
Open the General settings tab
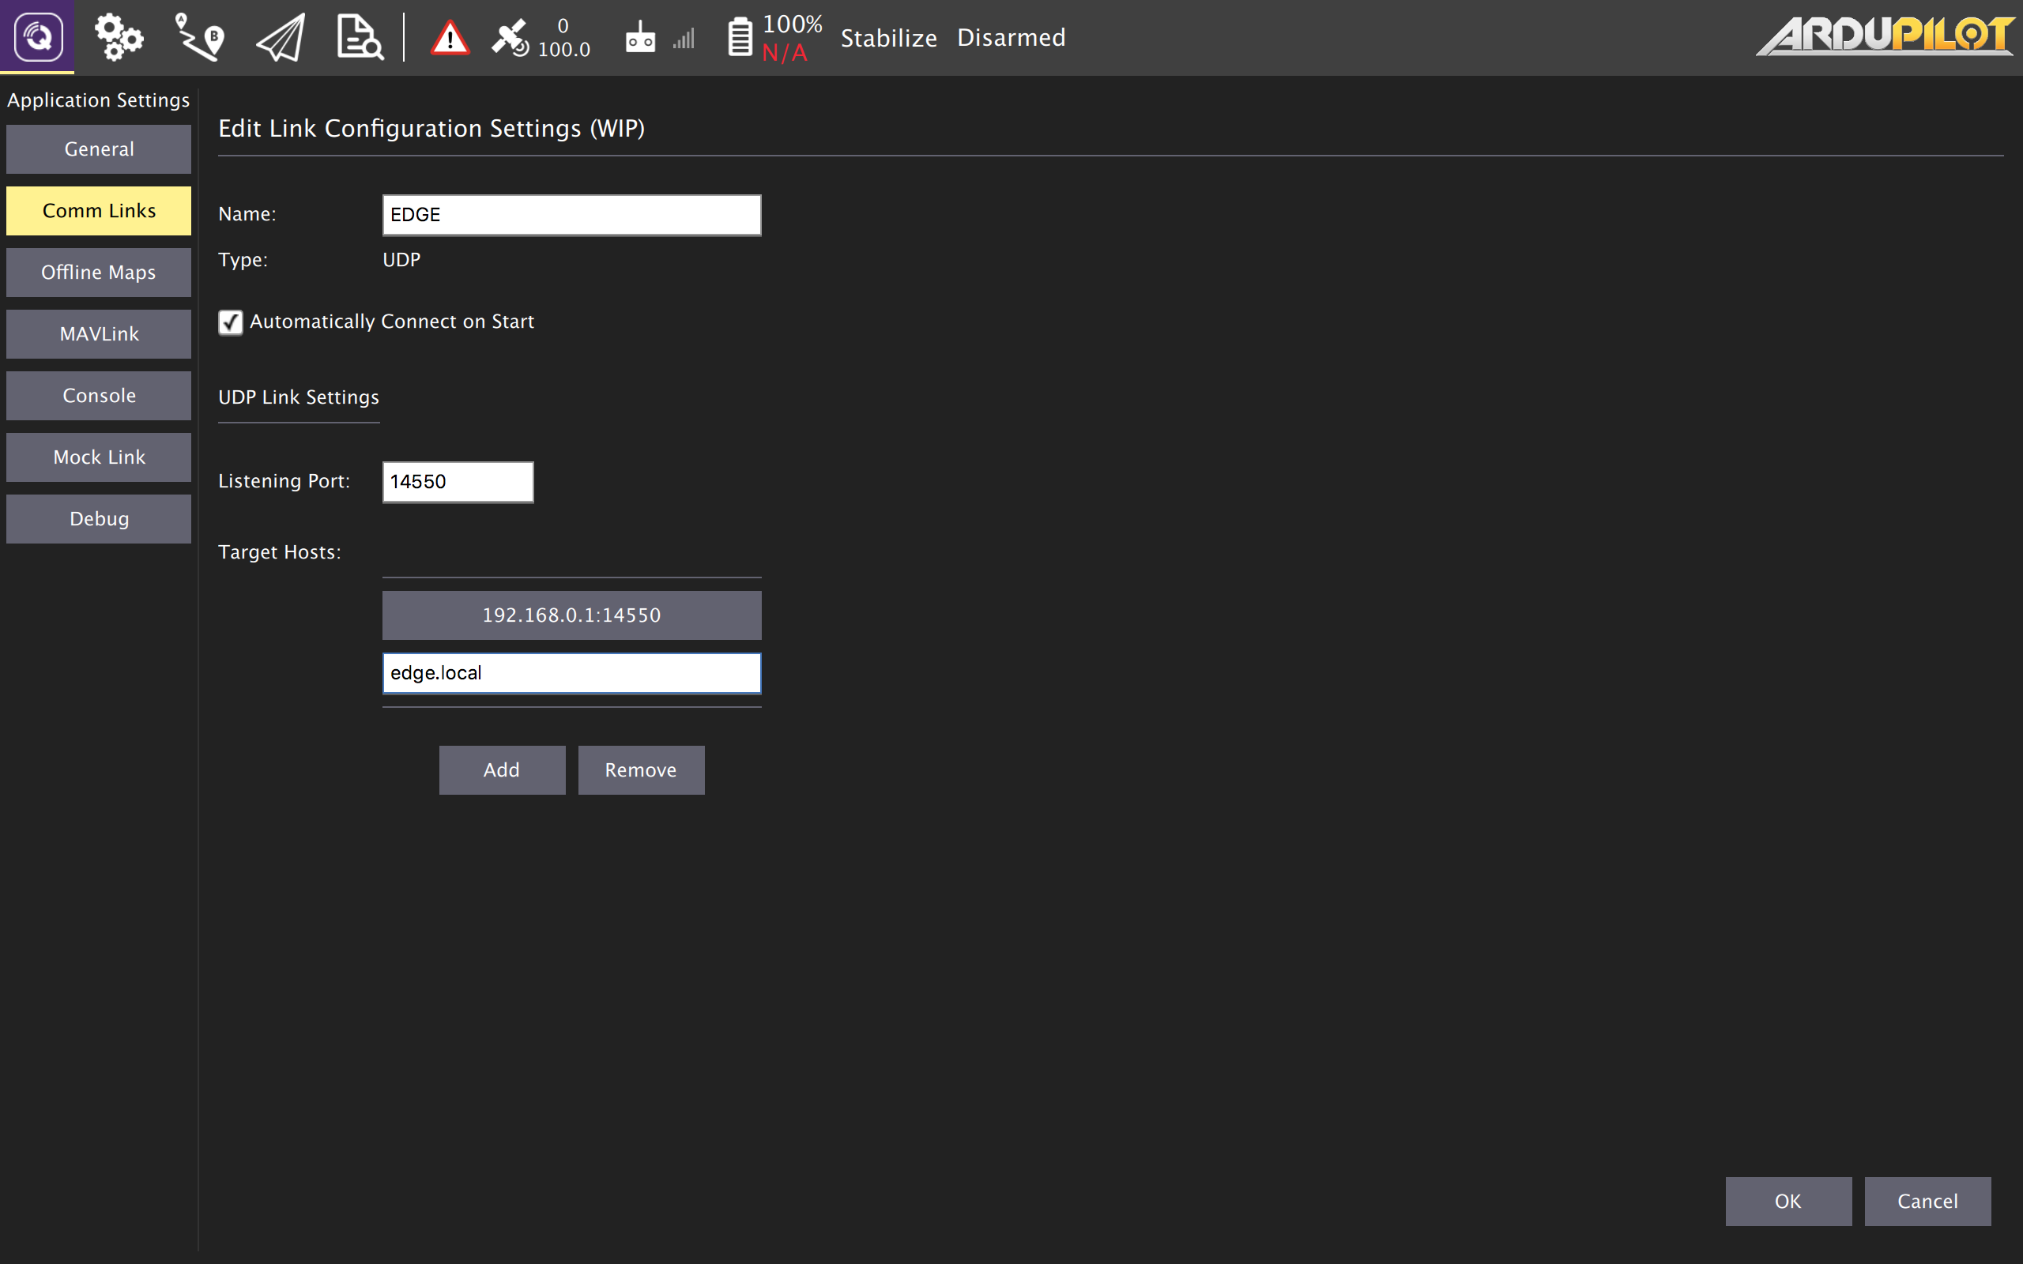coord(99,149)
